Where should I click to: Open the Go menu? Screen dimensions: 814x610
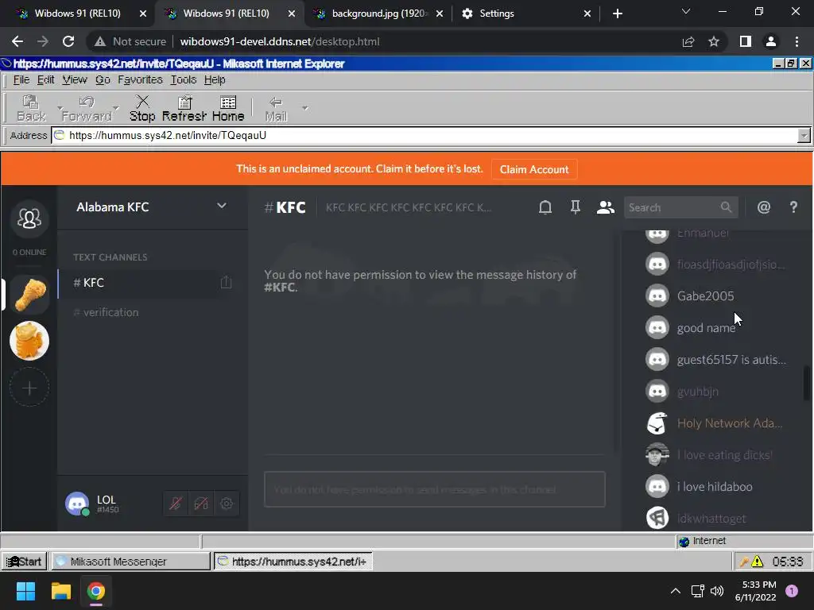coord(103,80)
